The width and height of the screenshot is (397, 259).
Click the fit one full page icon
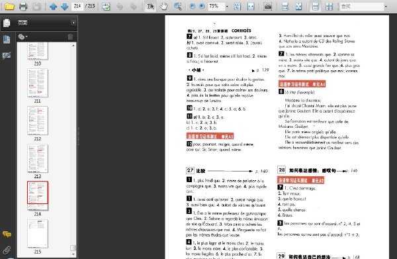click(x=299, y=7)
